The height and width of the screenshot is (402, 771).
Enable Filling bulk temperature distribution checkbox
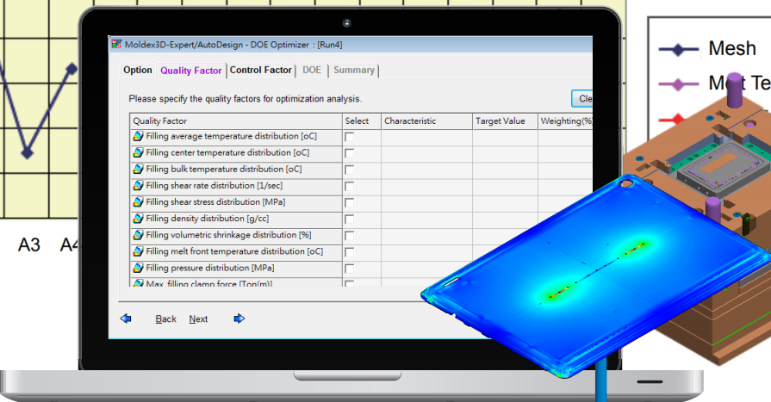pyautogui.click(x=349, y=170)
